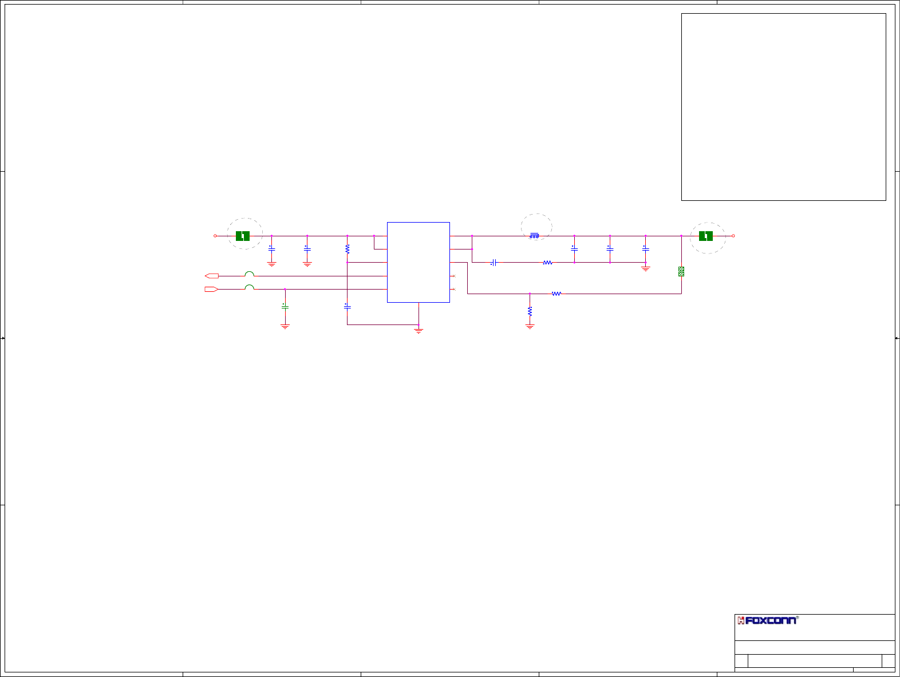Select green checkered component on vertical wire
900x677 pixels.
pyautogui.click(x=681, y=271)
